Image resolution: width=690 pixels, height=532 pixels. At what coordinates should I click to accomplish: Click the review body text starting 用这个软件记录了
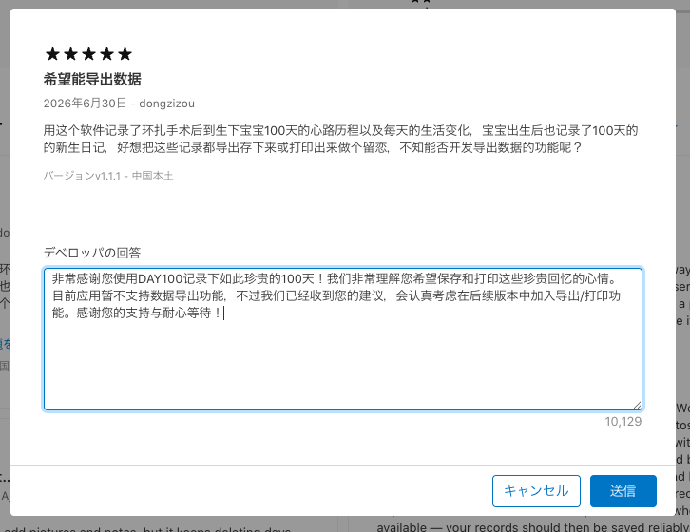[340, 139]
